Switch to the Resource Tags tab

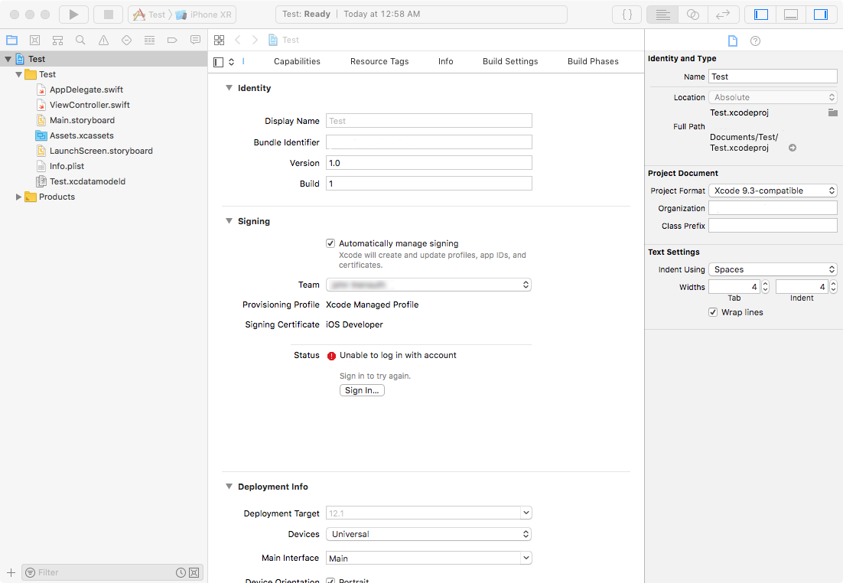(x=379, y=61)
